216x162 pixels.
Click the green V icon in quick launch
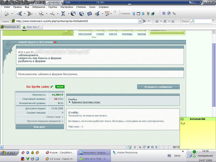(27, 159)
